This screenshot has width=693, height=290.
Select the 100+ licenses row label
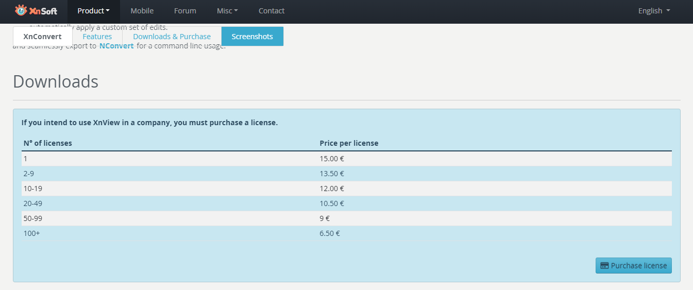(x=31, y=233)
